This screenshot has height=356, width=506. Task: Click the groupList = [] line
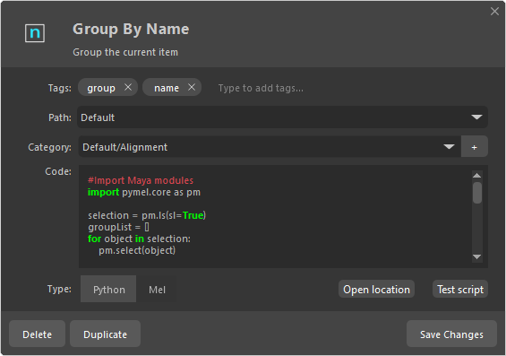pos(118,227)
